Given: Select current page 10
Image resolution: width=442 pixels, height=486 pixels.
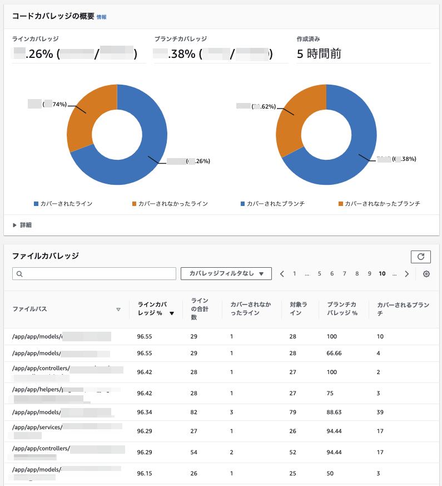Looking at the screenshot, I should tap(382, 274).
